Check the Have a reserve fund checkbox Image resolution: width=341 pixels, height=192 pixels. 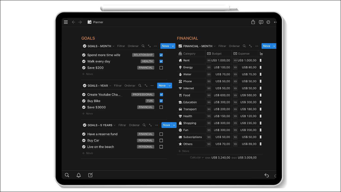(x=161, y=134)
